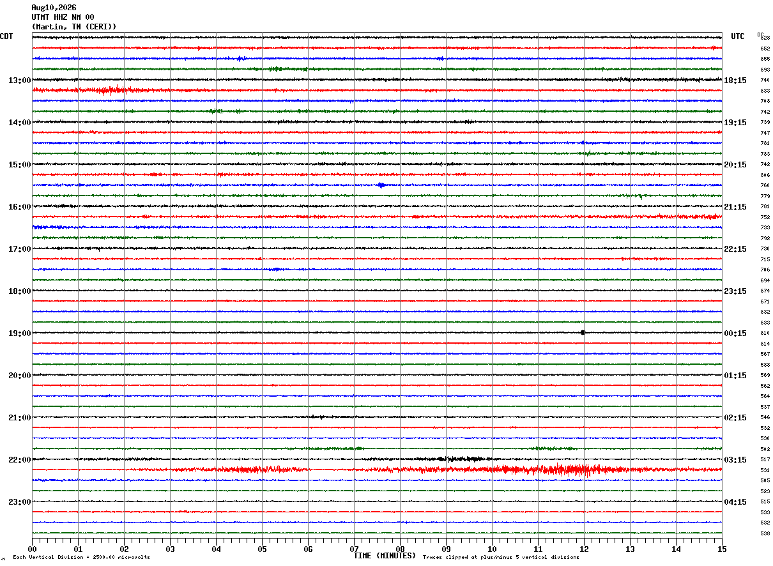Click minute 07 on the bottom axis
Screen dimensions: 773x566
[354, 549]
